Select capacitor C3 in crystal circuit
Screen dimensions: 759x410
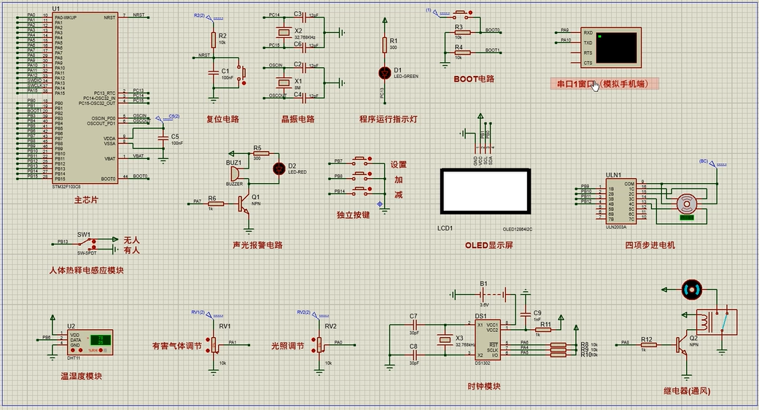point(305,18)
